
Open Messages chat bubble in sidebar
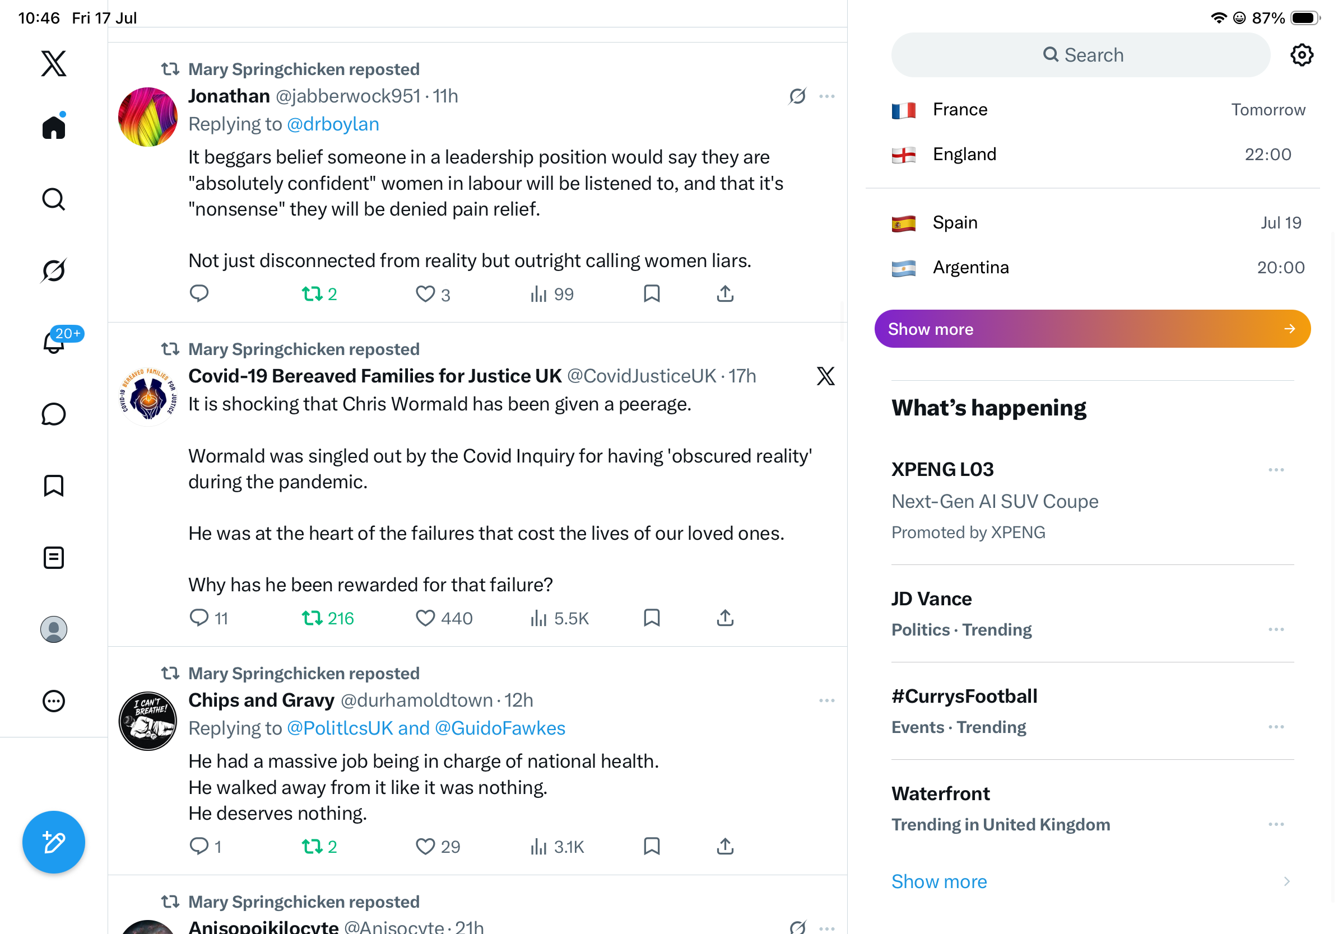coord(54,414)
